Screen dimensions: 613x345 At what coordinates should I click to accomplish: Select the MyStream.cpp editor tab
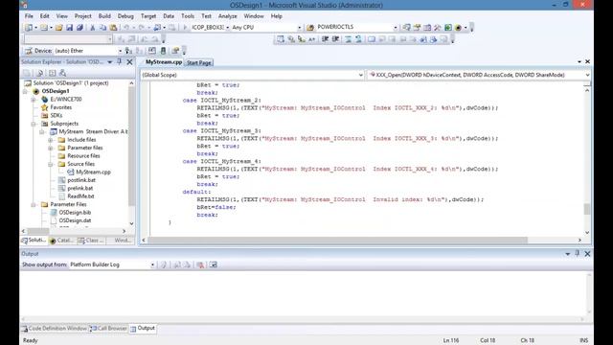(164, 62)
